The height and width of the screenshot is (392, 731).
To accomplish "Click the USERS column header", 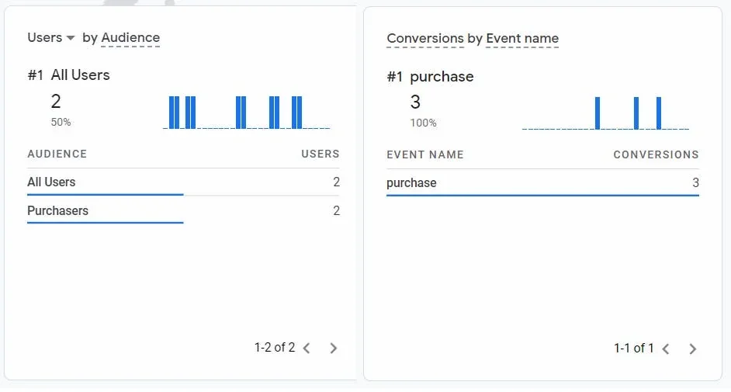I will pyautogui.click(x=320, y=154).
